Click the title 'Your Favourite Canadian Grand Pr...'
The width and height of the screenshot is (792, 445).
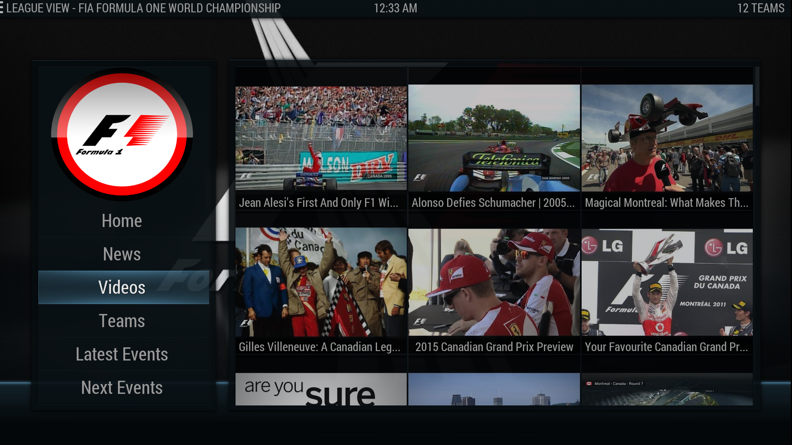coord(666,347)
